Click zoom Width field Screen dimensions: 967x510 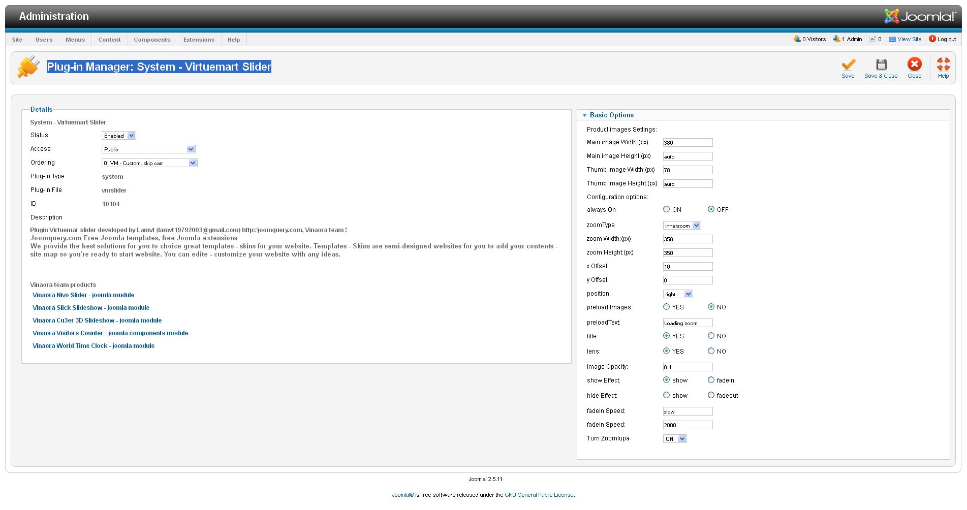tap(688, 239)
